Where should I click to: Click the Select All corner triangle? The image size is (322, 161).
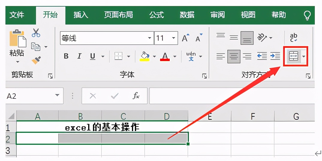click(x=11, y=116)
